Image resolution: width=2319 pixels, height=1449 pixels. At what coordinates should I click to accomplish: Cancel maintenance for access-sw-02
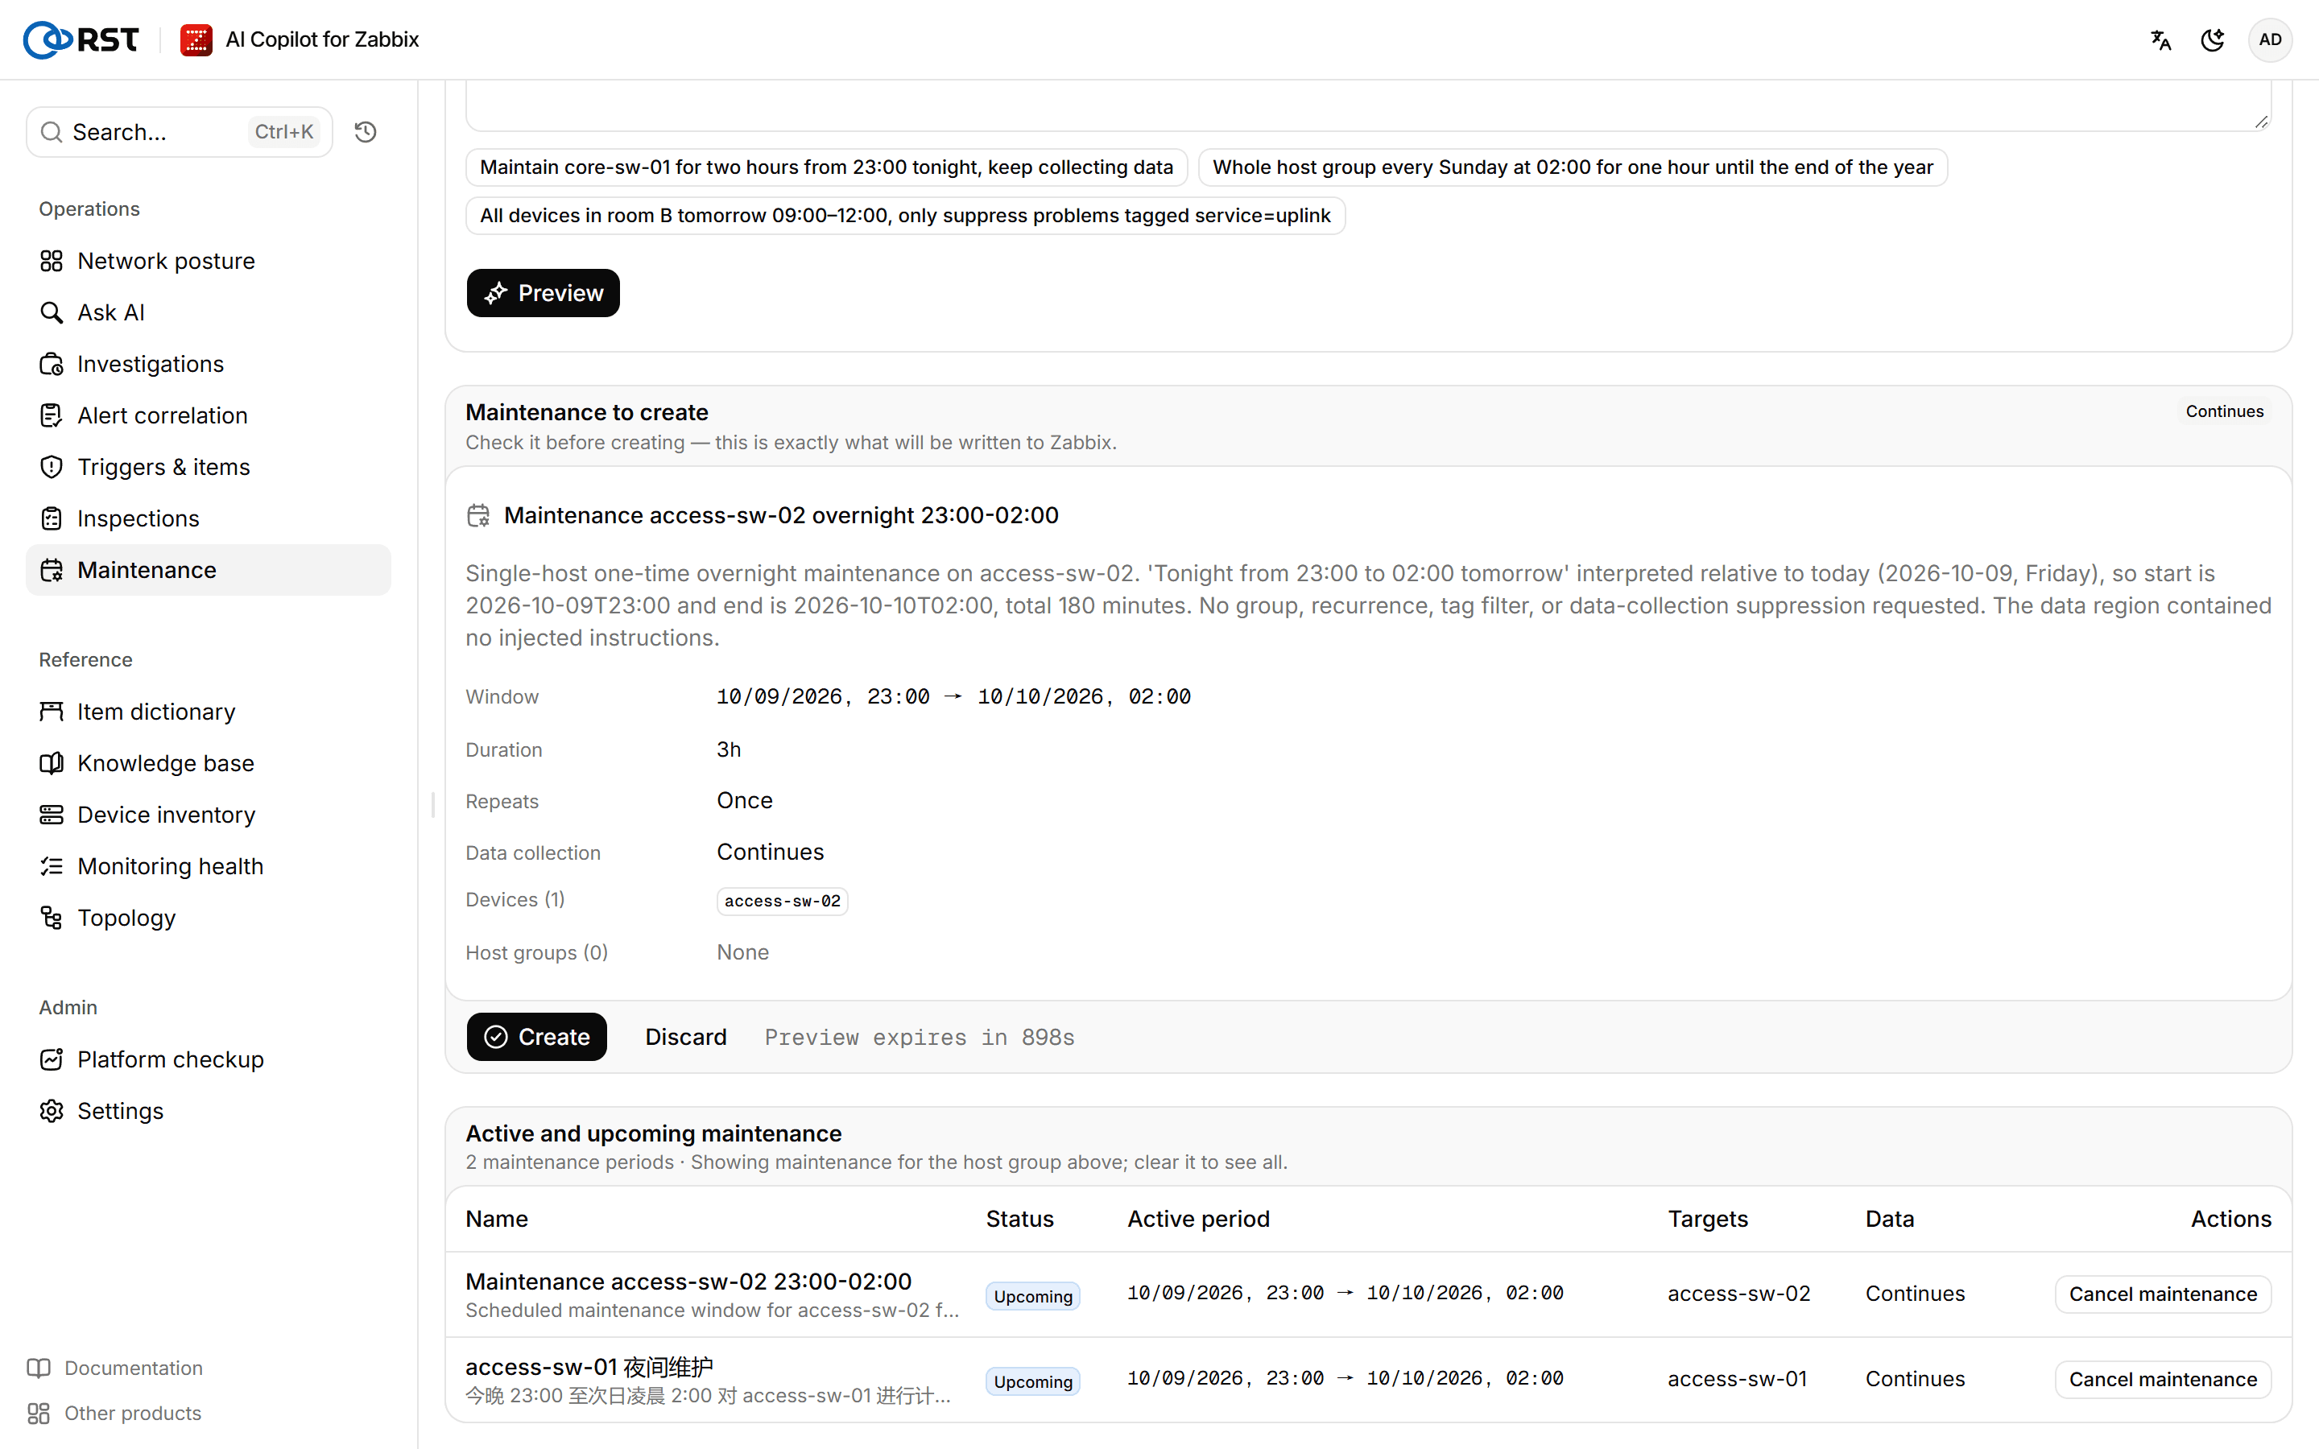(2163, 1294)
